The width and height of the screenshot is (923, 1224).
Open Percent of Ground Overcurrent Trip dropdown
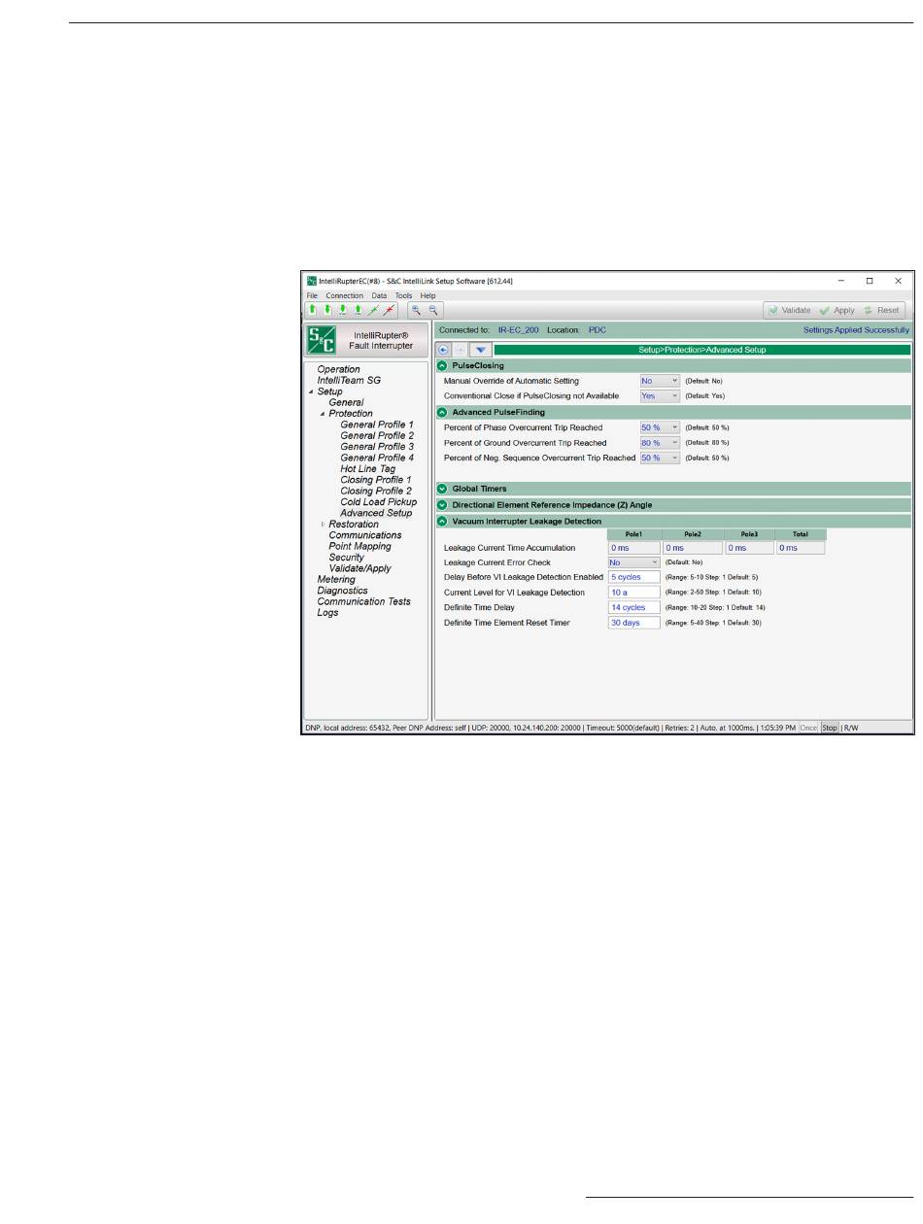[660, 443]
